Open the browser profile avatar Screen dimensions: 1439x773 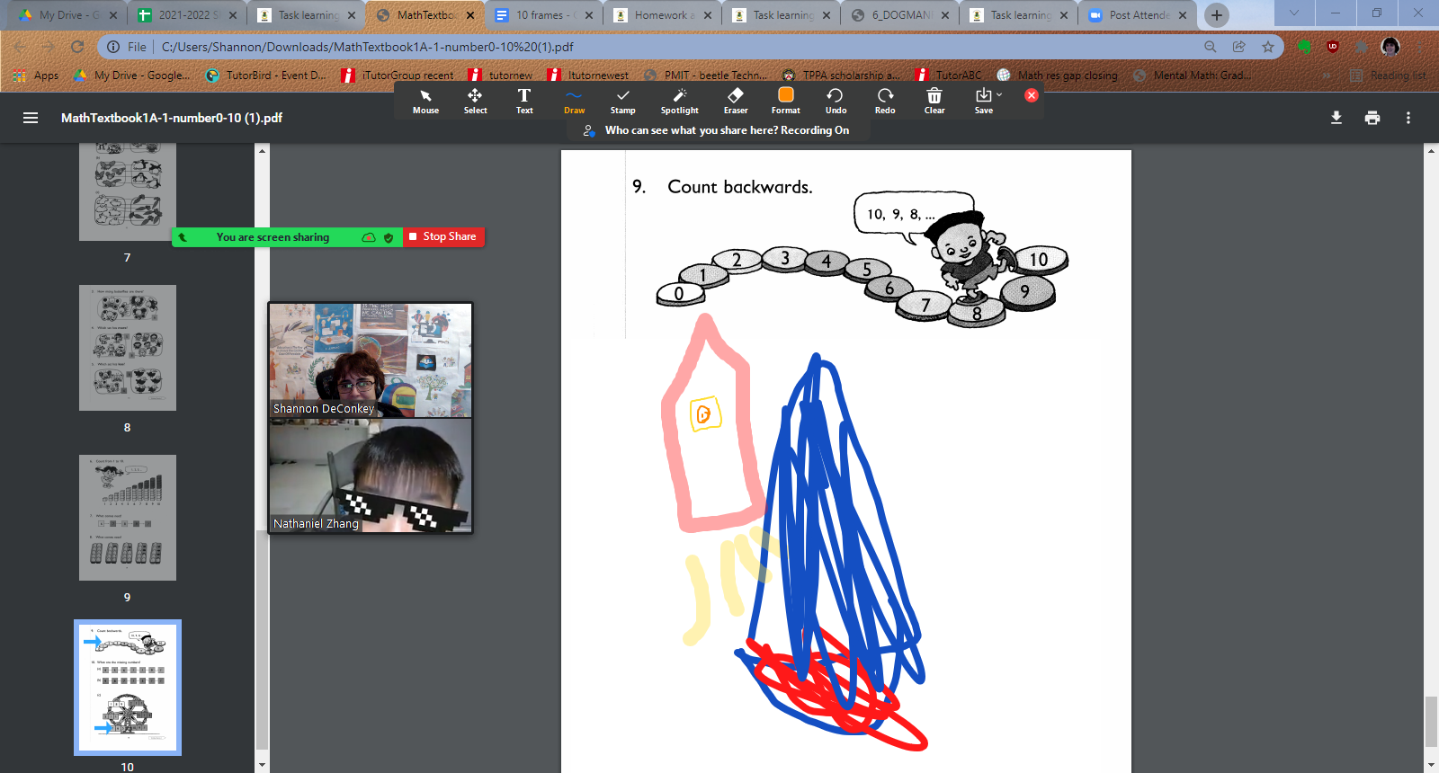click(x=1390, y=47)
